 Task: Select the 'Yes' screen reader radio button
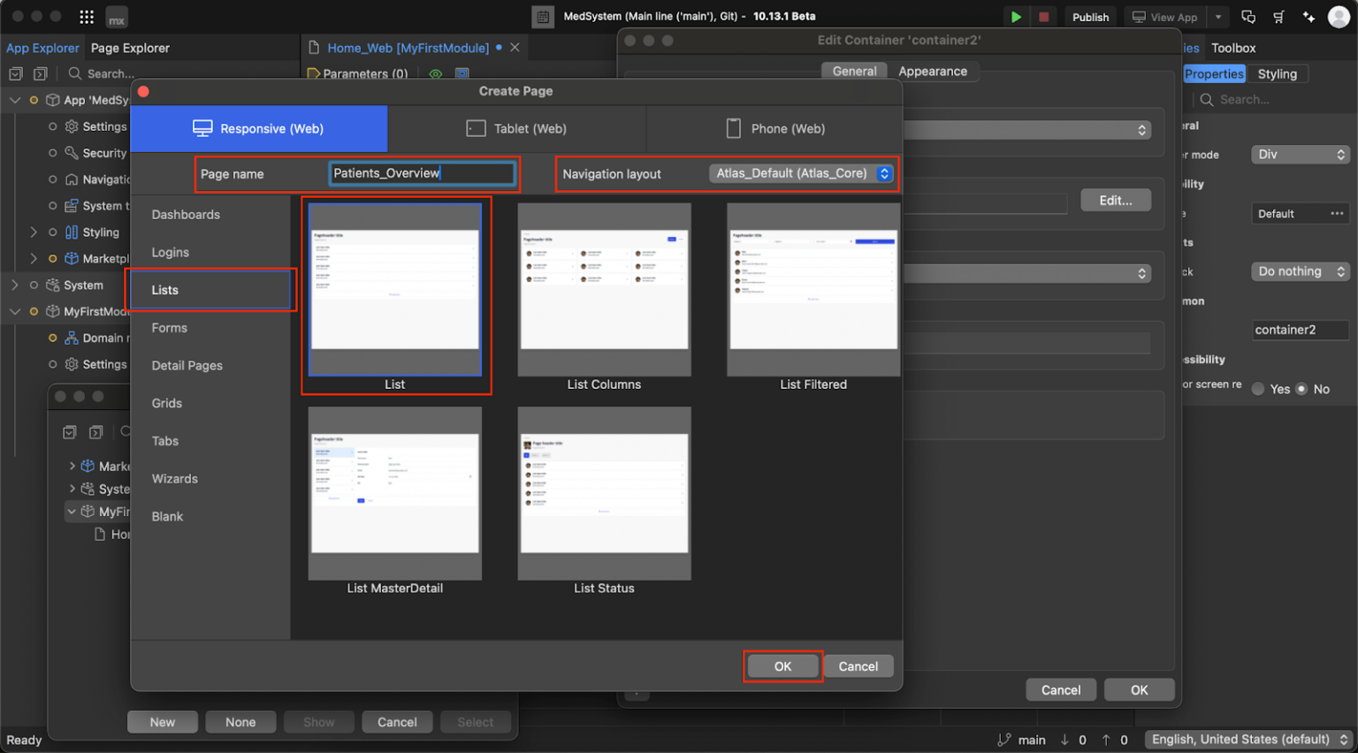1258,389
